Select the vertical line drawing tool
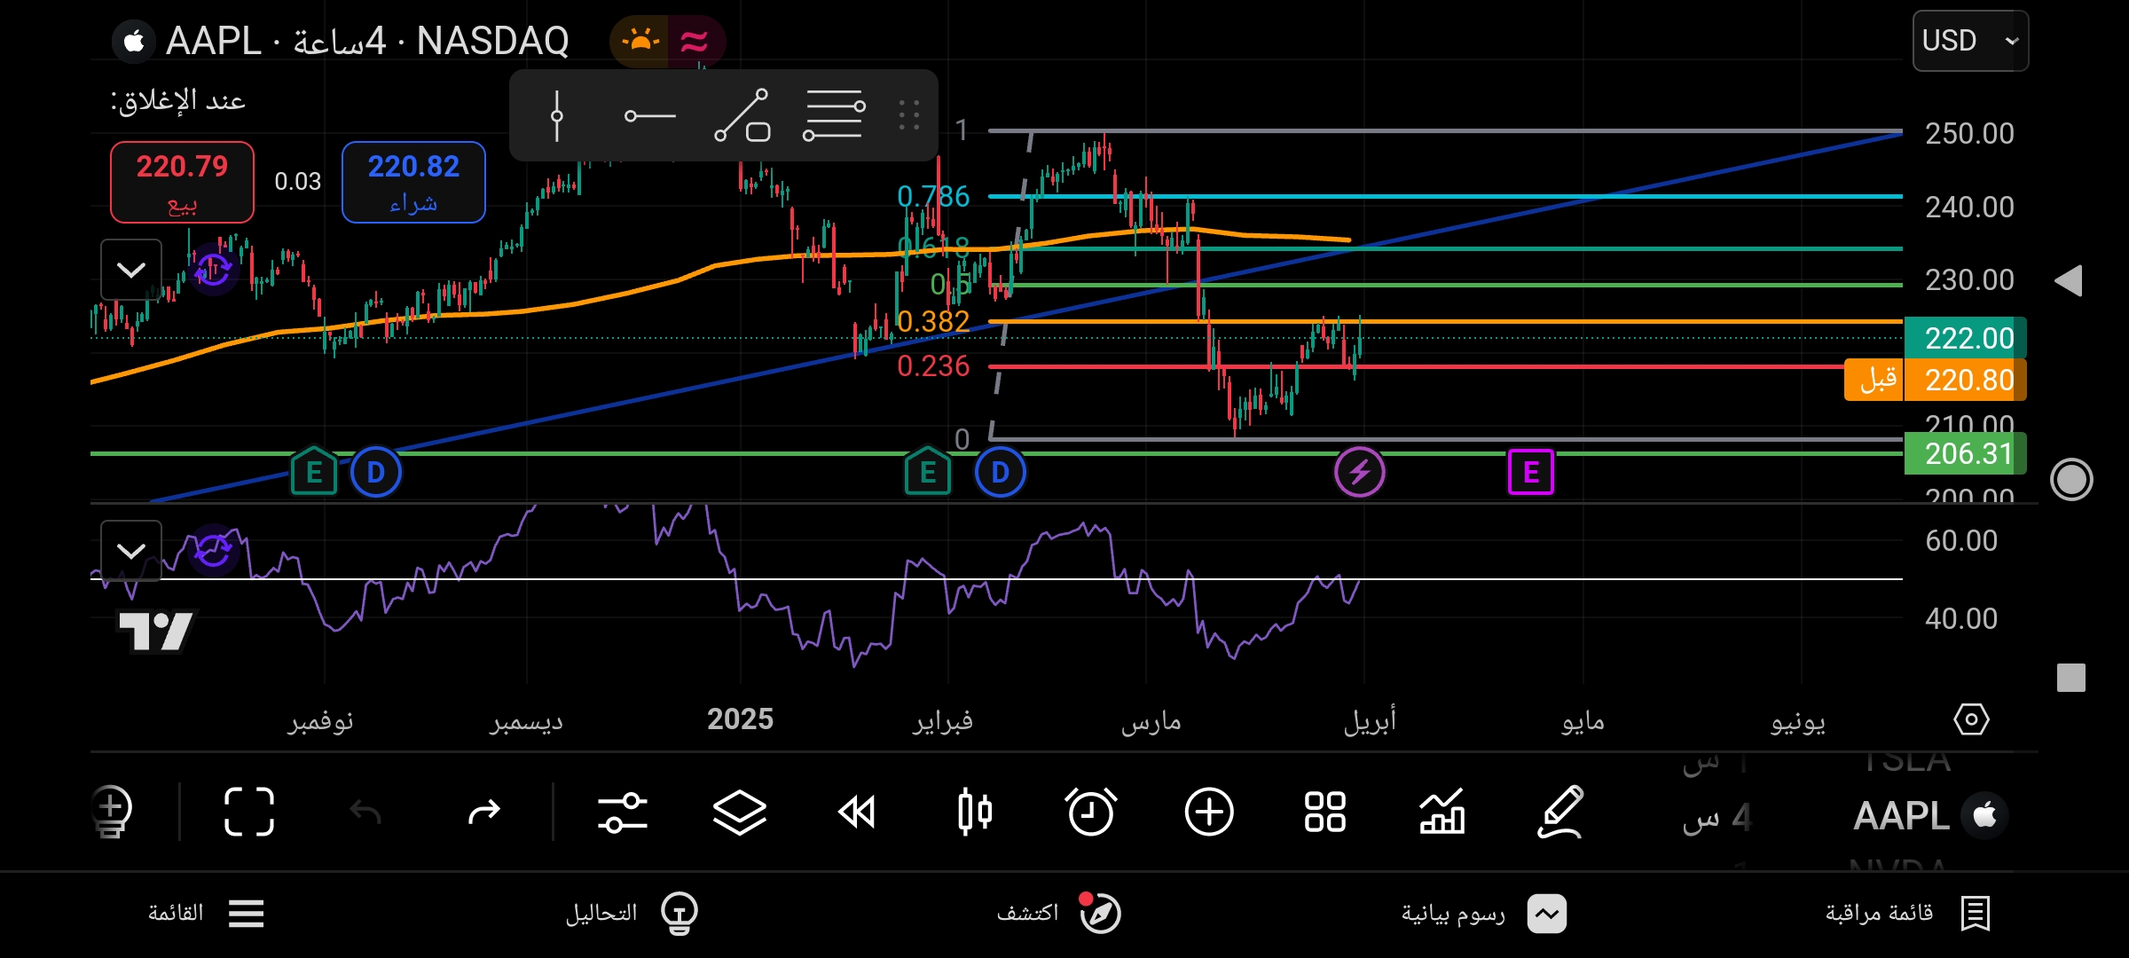 (557, 115)
